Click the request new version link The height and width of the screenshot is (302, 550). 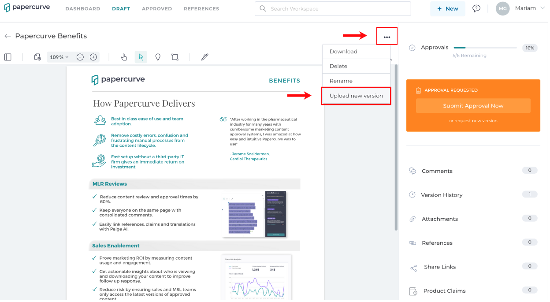click(473, 121)
